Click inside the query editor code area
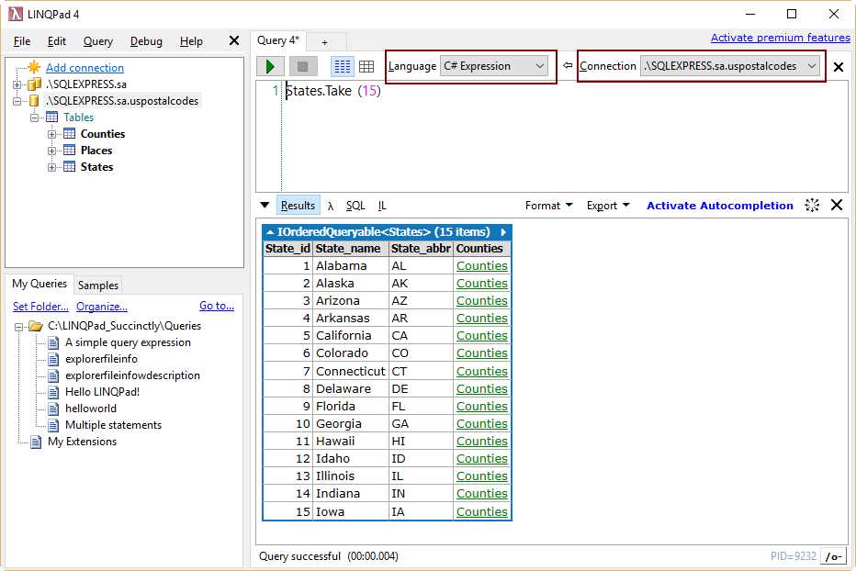 click(565, 137)
